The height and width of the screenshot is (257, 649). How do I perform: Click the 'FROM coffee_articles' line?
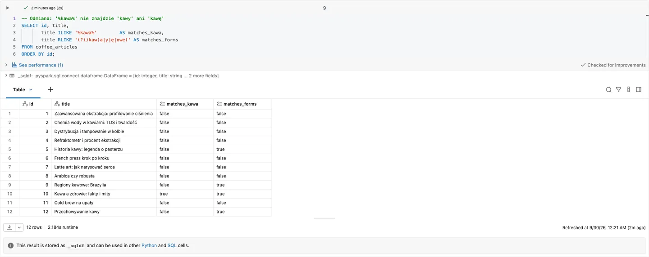pyautogui.click(x=49, y=47)
